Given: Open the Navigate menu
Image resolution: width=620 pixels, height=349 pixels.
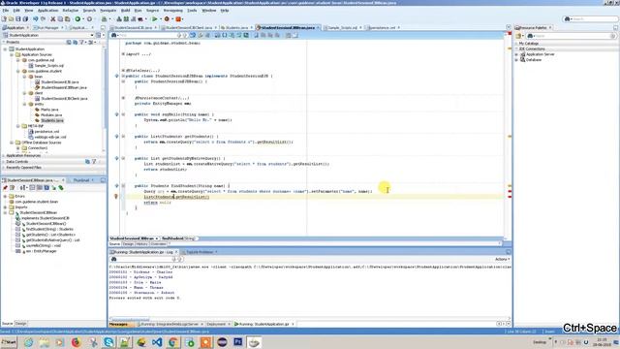Looking at the screenshot, I should (x=108, y=11).
